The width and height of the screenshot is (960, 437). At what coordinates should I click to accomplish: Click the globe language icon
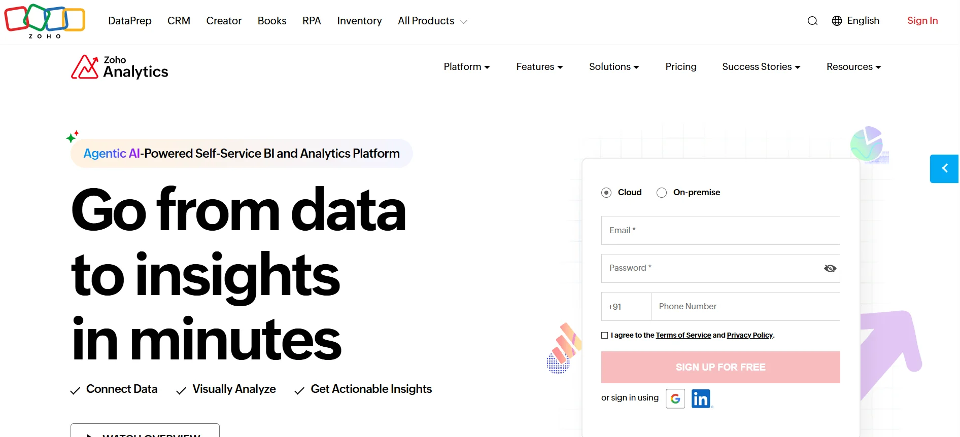837,21
